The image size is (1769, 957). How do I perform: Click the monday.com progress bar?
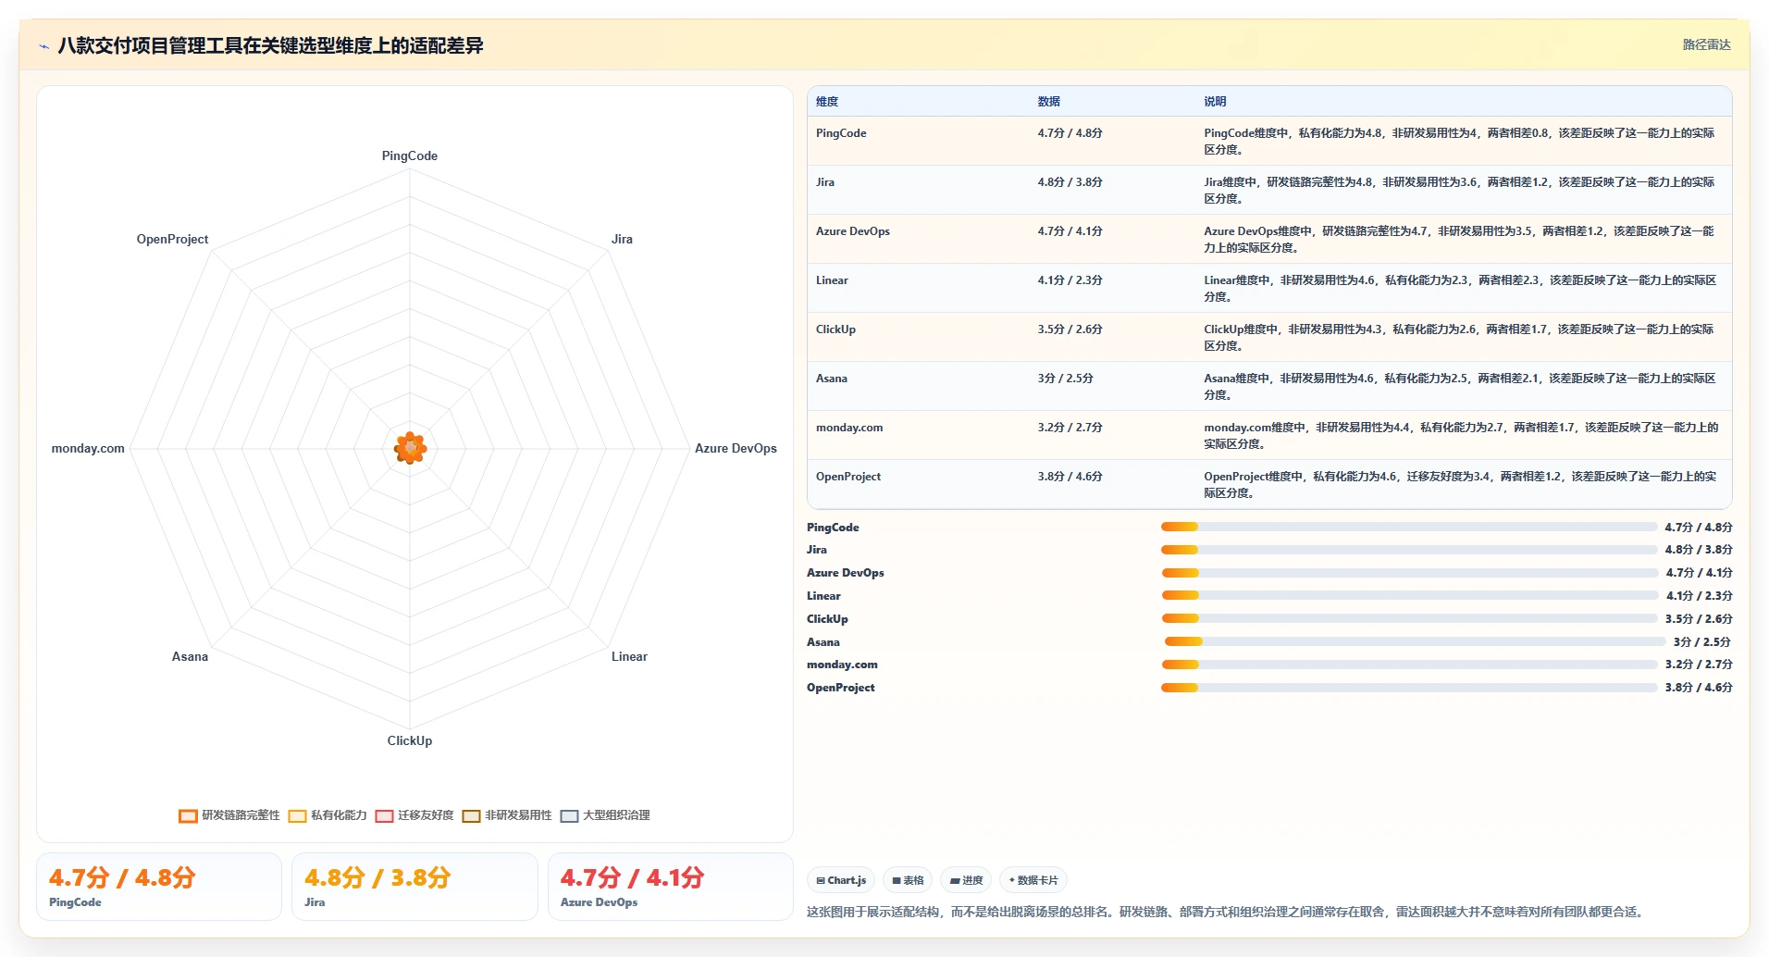1409,665
